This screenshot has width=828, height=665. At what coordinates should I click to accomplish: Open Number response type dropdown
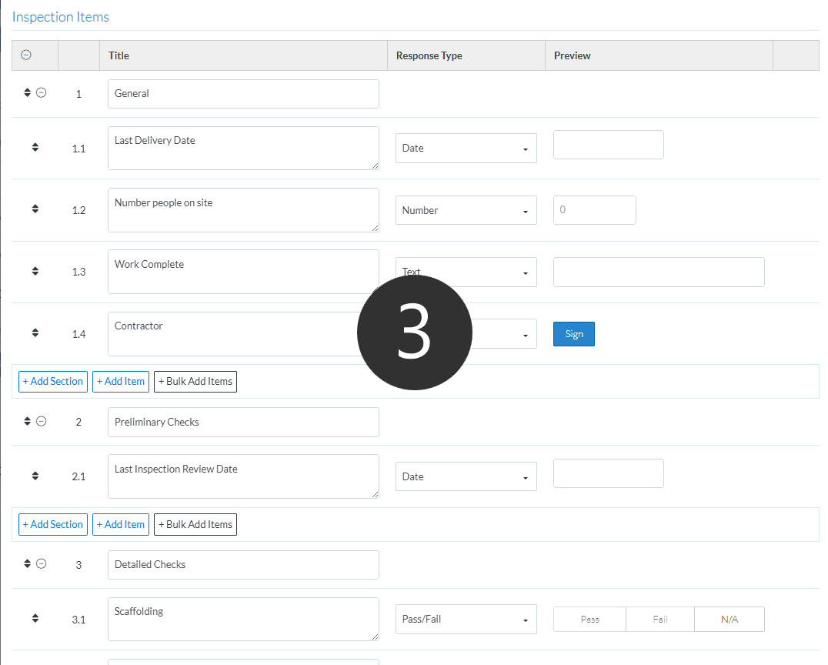[466, 210]
